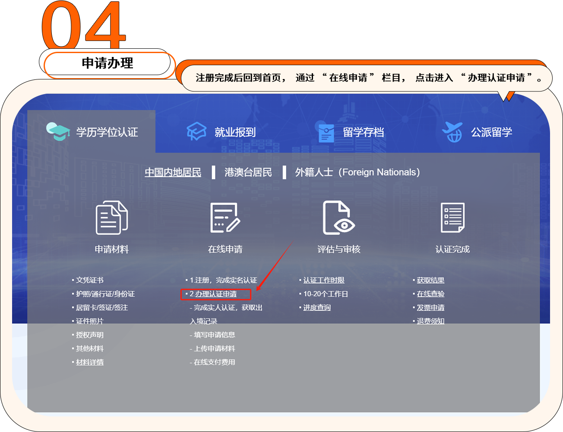563x432 pixels.
Task: Click the 护照/通行证/身份证 item
Action: pyautogui.click(x=105, y=294)
